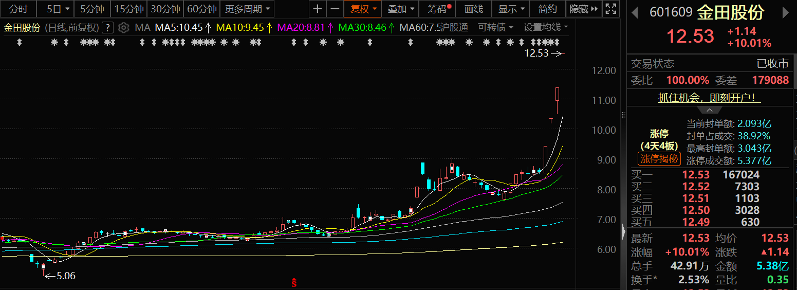Image resolution: width=797 pixels, height=290 pixels.
Task: Hide the side panel via 隐藏 button
Action: click(584, 9)
